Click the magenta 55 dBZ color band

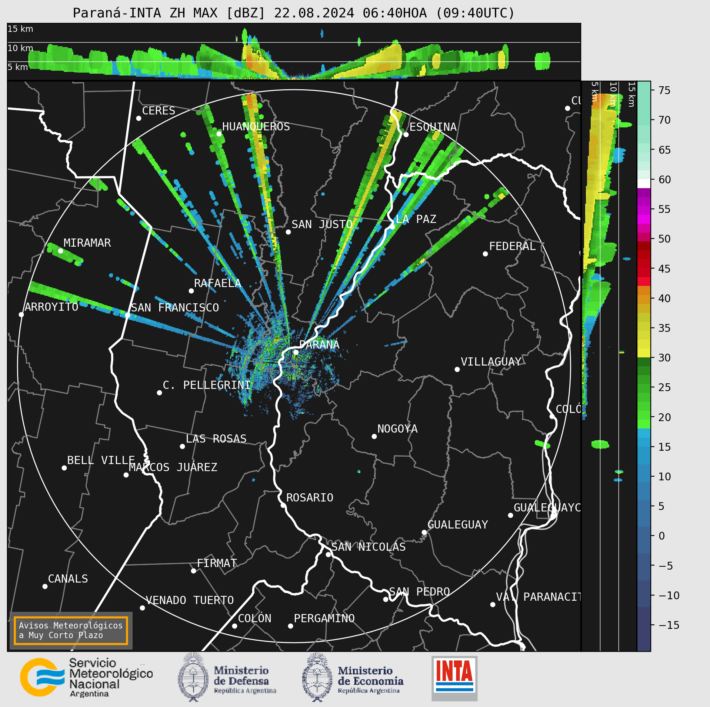(x=644, y=210)
